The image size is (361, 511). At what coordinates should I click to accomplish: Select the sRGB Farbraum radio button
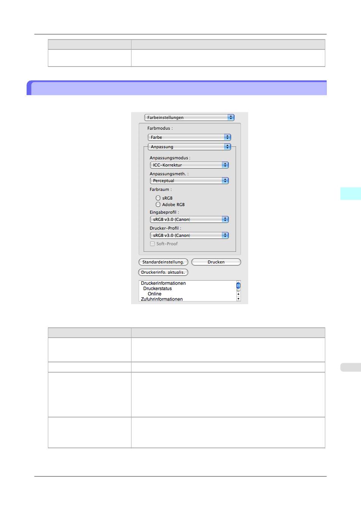coord(158,198)
